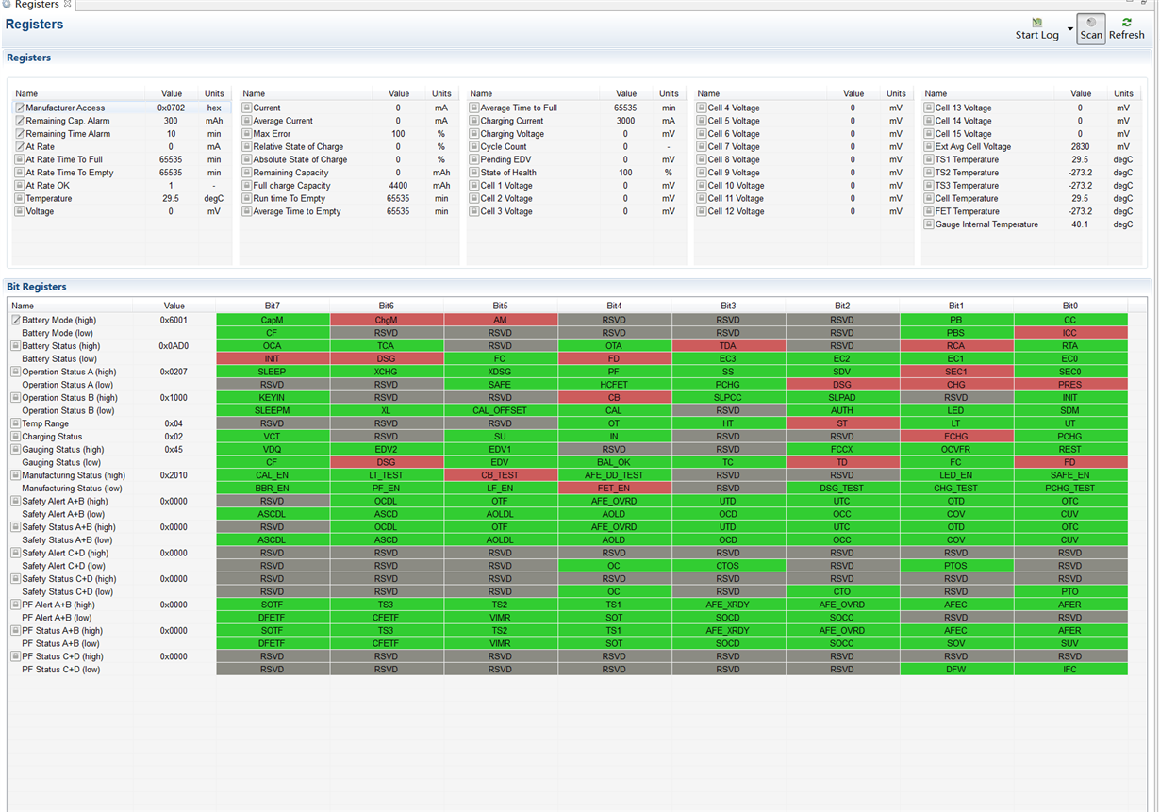This screenshot has height=812, width=1160.
Task: Click lock icon beside Gauge Internal Temperature
Action: point(929,224)
